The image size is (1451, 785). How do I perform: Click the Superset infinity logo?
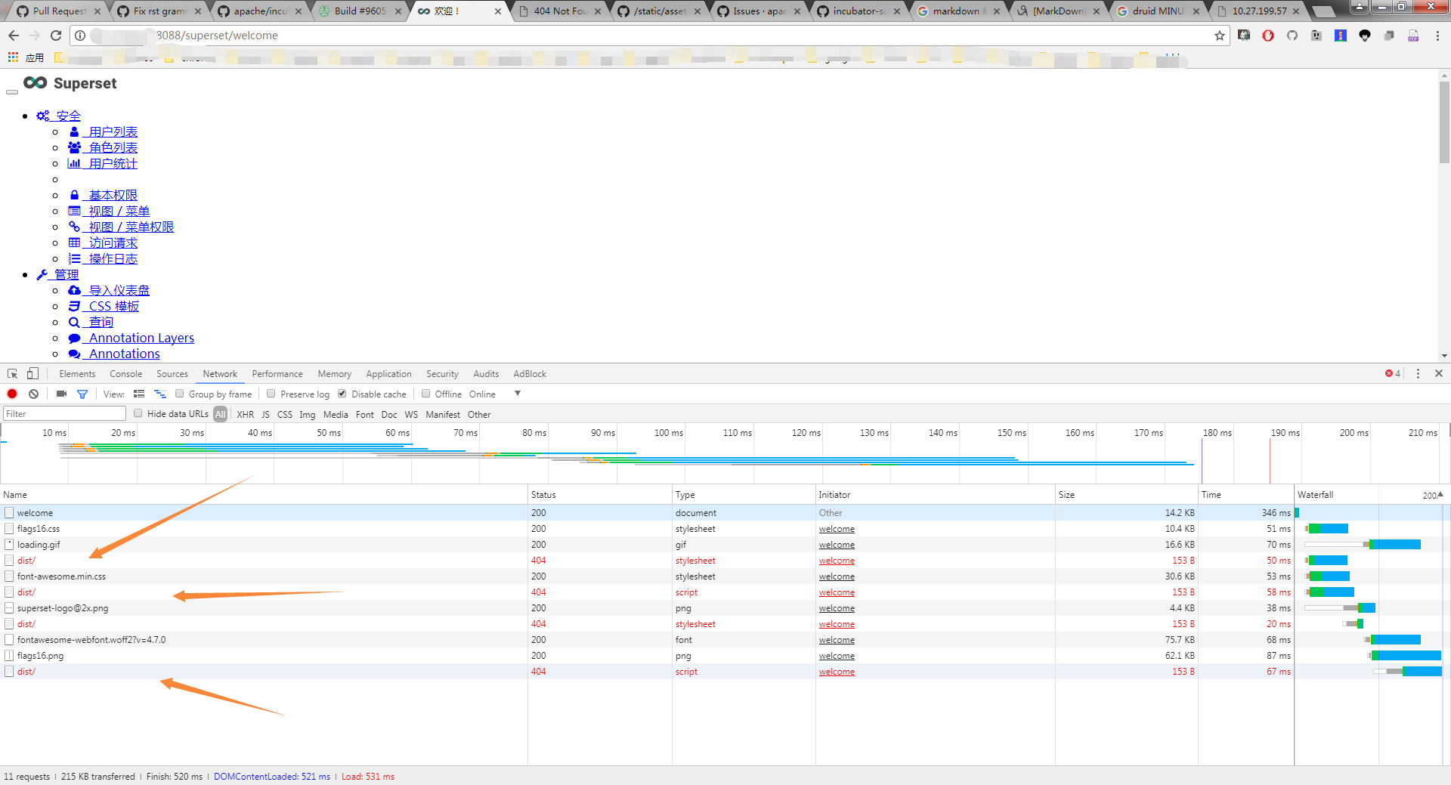point(35,83)
